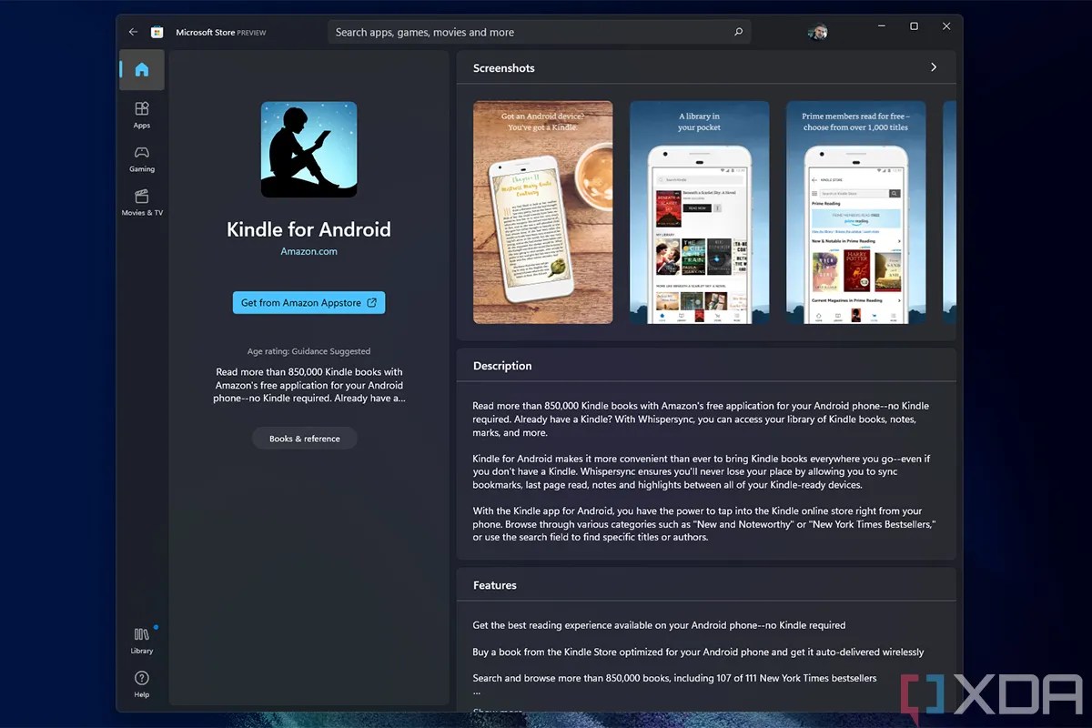Image resolution: width=1092 pixels, height=728 pixels.
Task: Click 'Get the best reading experience' feature line
Action: [659, 625]
